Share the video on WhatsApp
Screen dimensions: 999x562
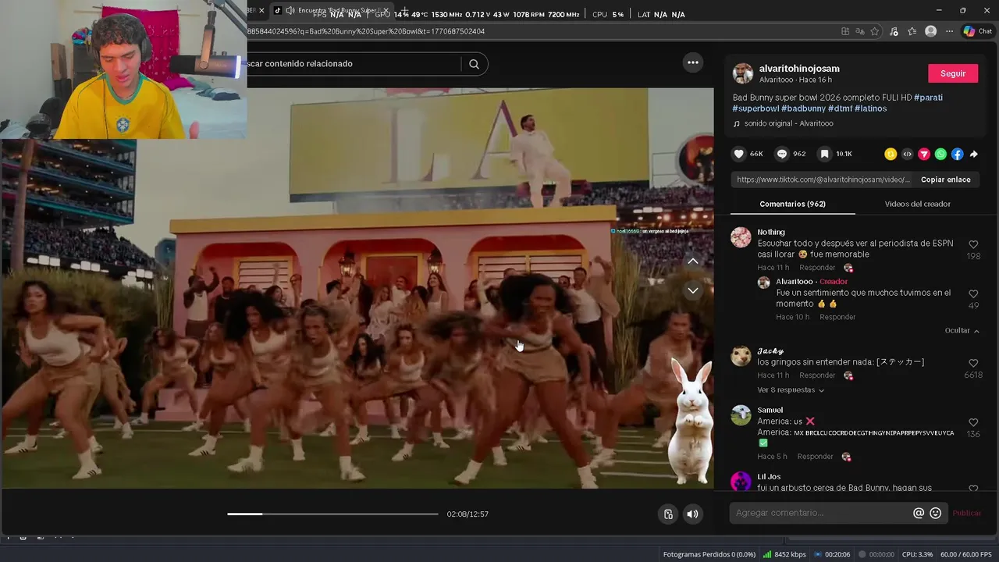(x=940, y=155)
